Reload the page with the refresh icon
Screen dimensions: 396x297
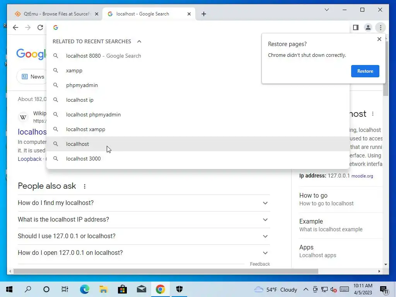[40, 27]
